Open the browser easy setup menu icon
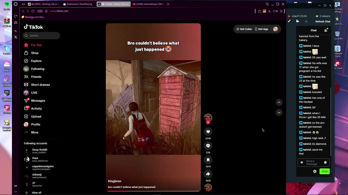The width and height of the screenshot is (348, 195). [281, 11]
